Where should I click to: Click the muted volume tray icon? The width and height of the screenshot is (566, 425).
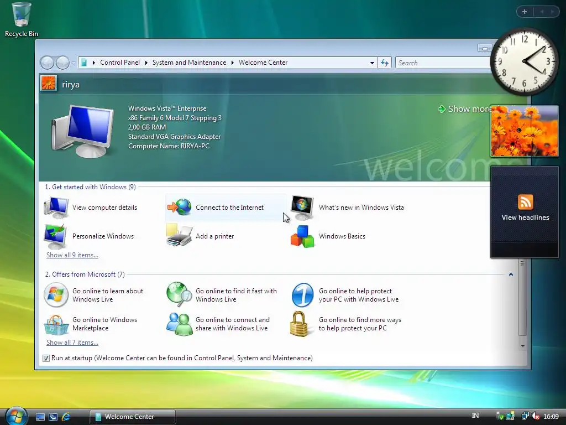tap(535, 416)
